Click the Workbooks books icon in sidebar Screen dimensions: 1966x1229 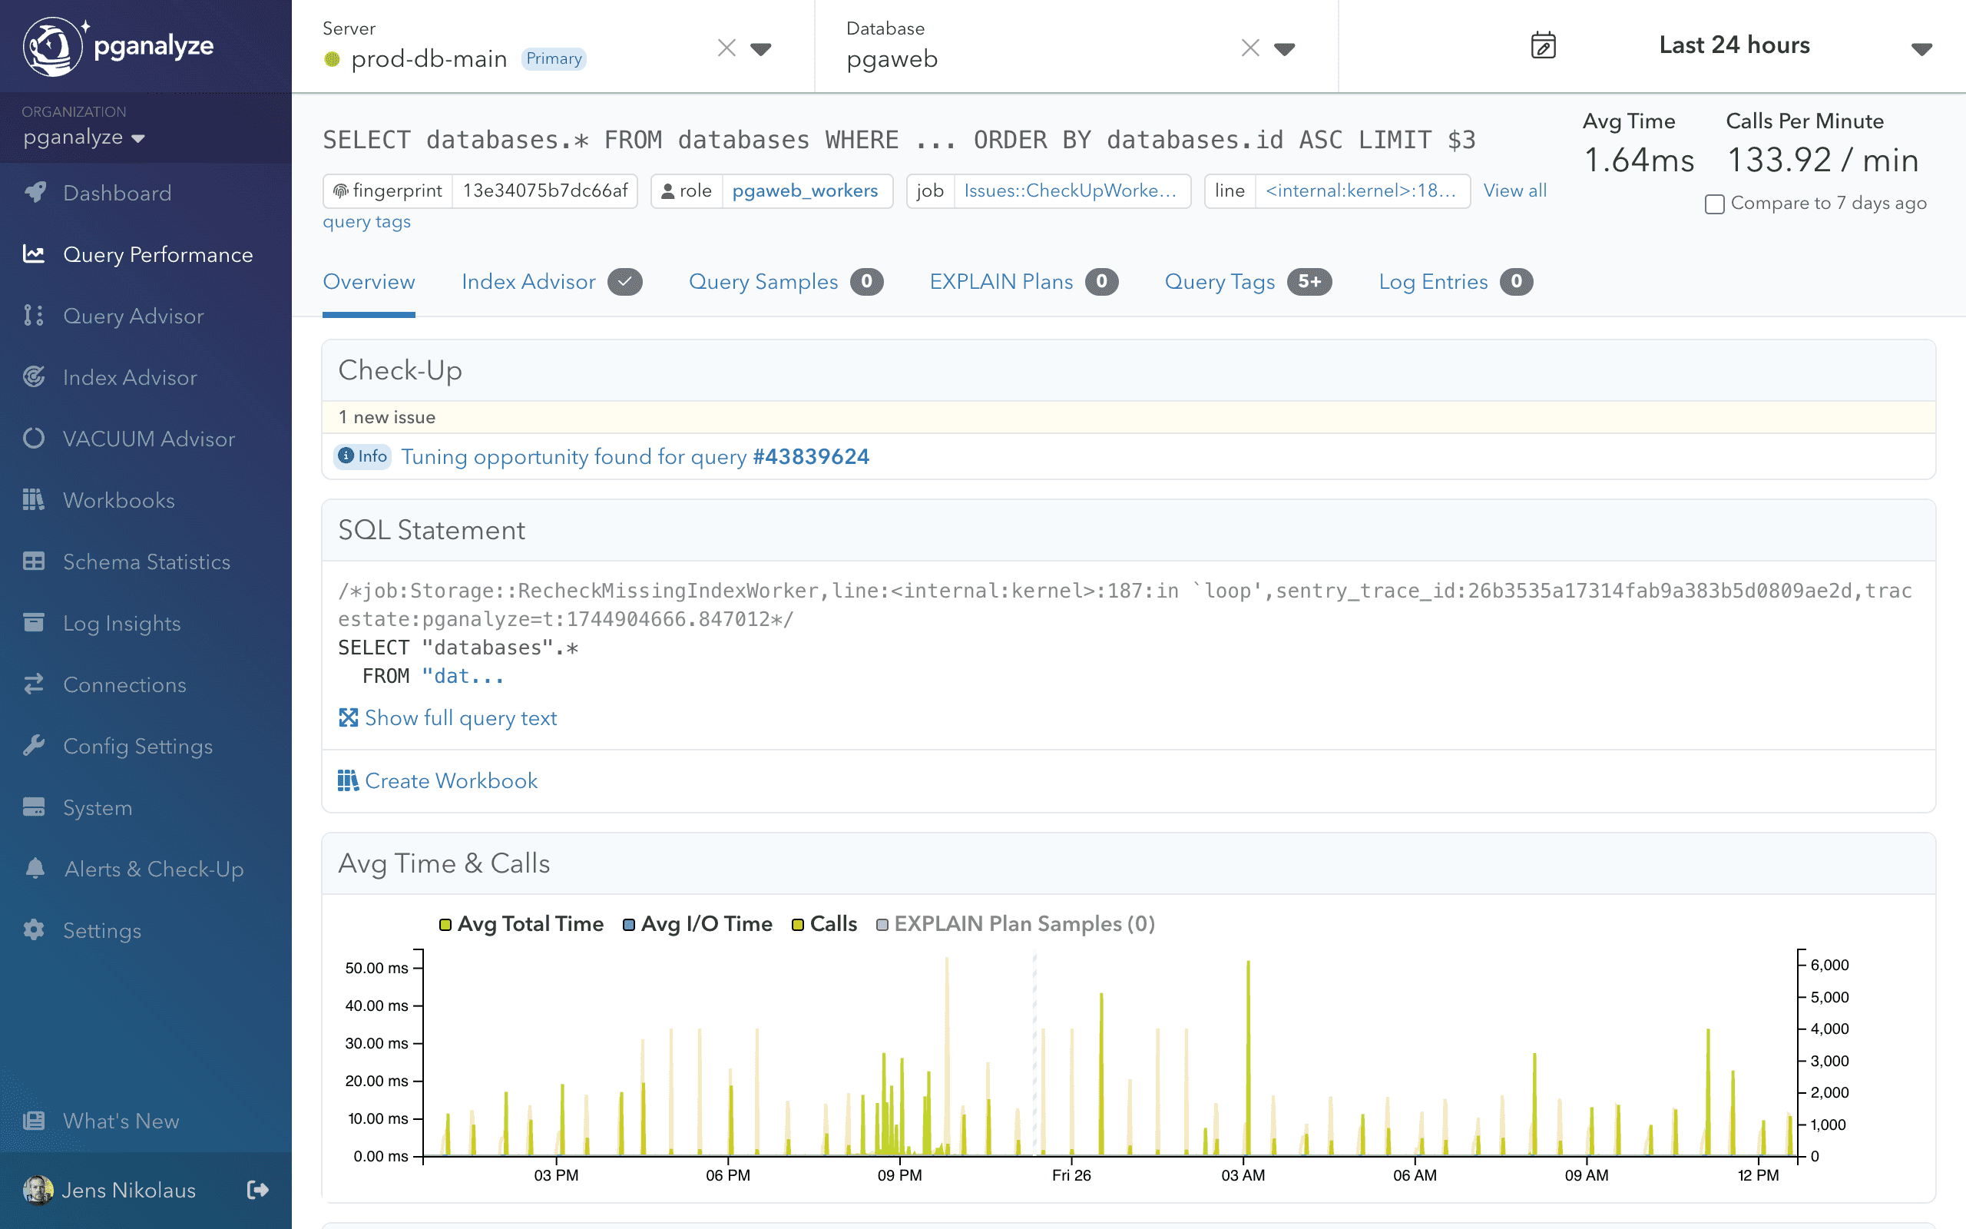point(34,500)
